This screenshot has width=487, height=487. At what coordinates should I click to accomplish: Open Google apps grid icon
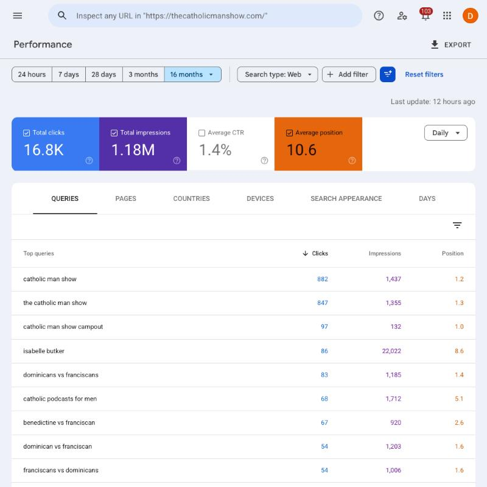(x=447, y=16)
